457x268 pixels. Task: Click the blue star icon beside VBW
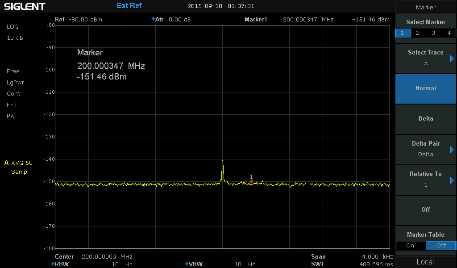(187, 264)
